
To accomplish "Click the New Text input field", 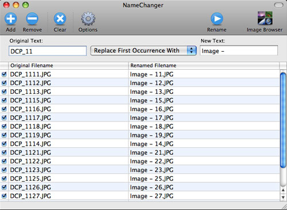I will coord(239,51).
